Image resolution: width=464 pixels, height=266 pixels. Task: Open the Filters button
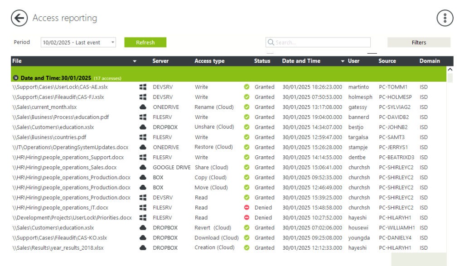click(419, 42)
